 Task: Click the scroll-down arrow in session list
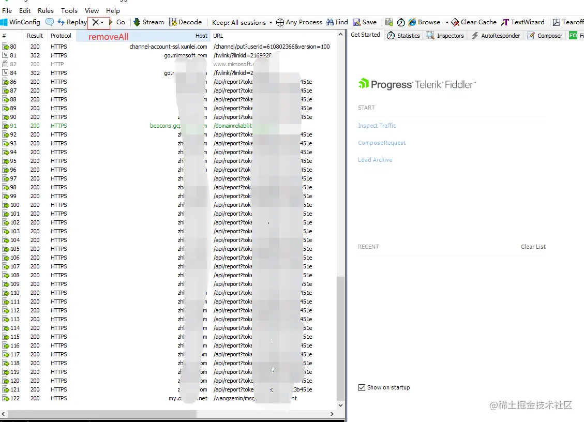(x=340, y=405)
